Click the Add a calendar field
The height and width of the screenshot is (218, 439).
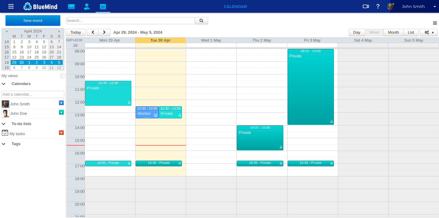(33, 94)
